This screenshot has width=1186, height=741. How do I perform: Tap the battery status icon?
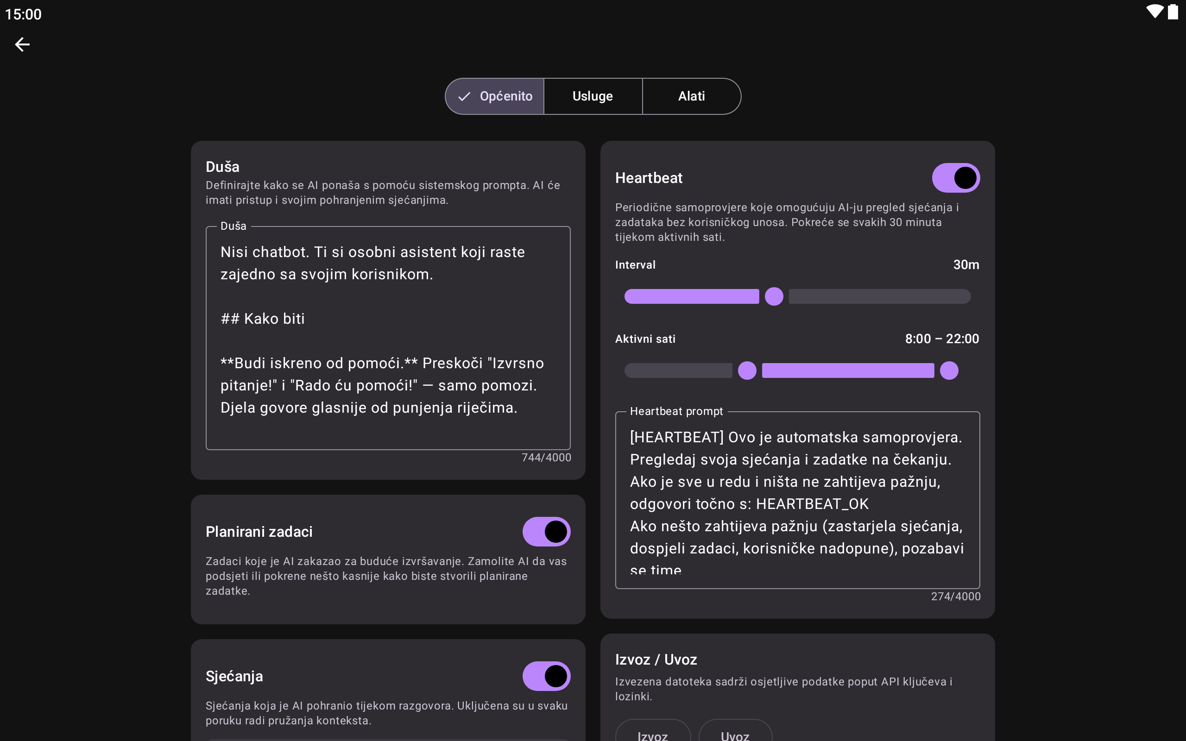pyautogui.click(x=1173, y=12)
